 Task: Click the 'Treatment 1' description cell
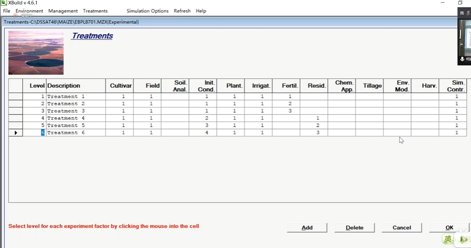click(x=76, y=96)
